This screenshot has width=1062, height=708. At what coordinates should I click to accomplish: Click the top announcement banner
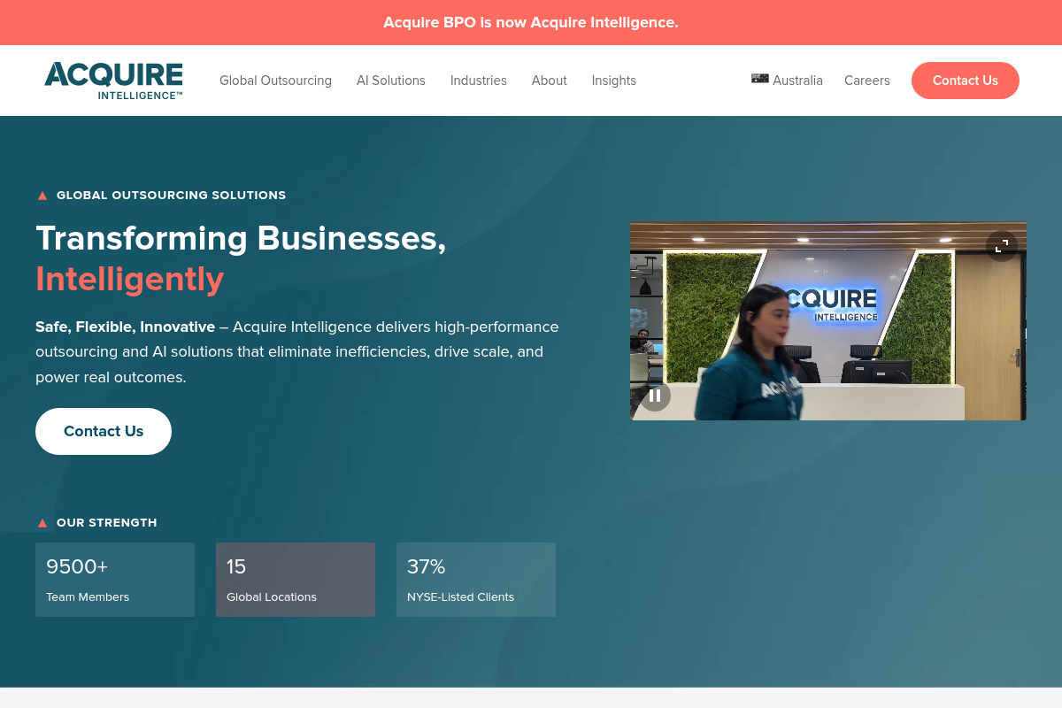click(x=531, y=22)
